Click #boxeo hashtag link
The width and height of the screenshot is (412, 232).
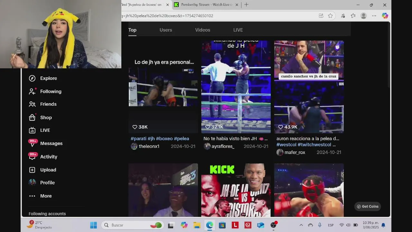click(164, 139)
